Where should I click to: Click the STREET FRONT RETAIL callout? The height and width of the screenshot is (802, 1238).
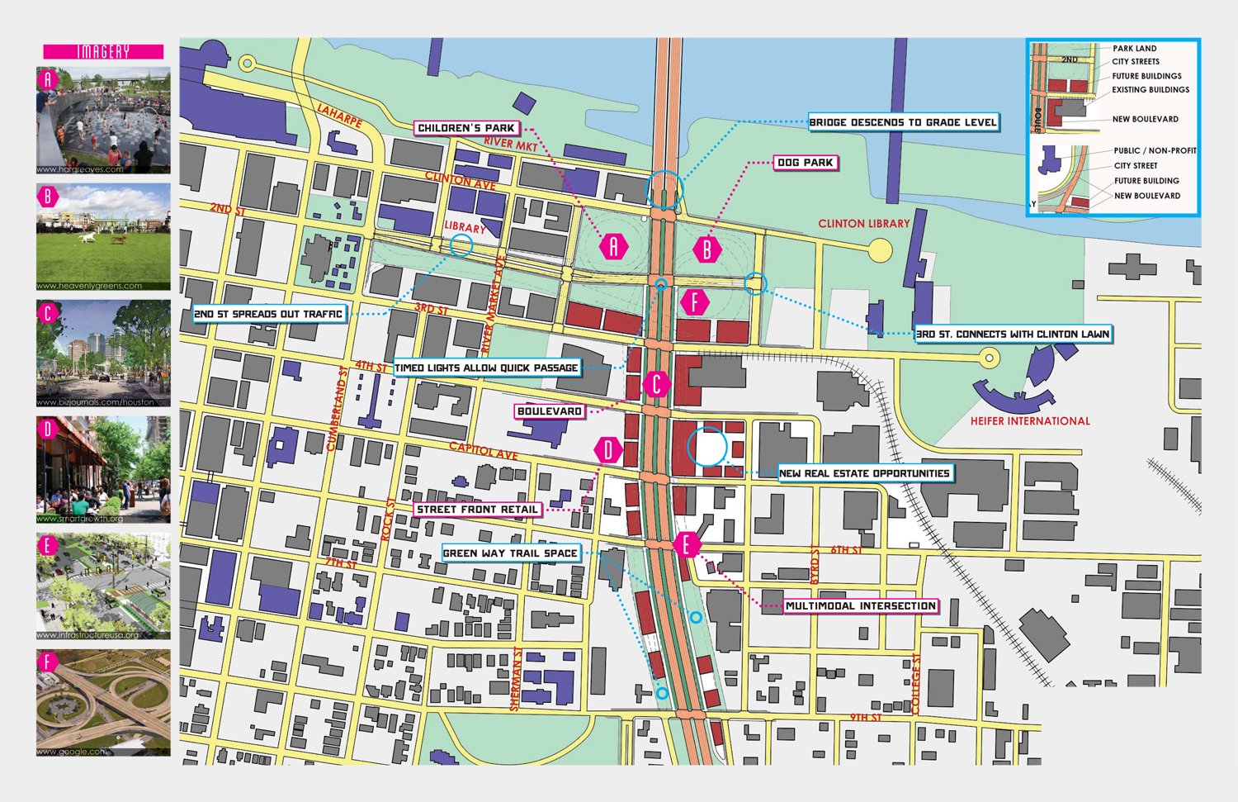pos(477,510)
